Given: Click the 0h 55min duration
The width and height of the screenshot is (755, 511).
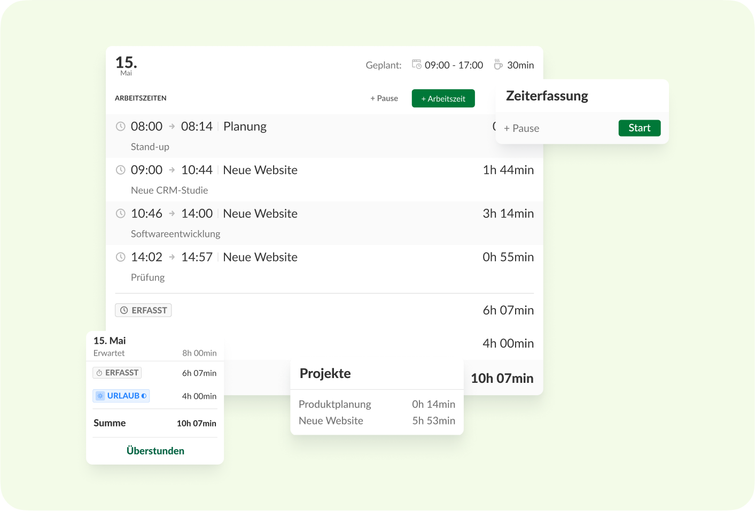Looking at the screenshot, I should pyautogui.click(x=508, y=257).
